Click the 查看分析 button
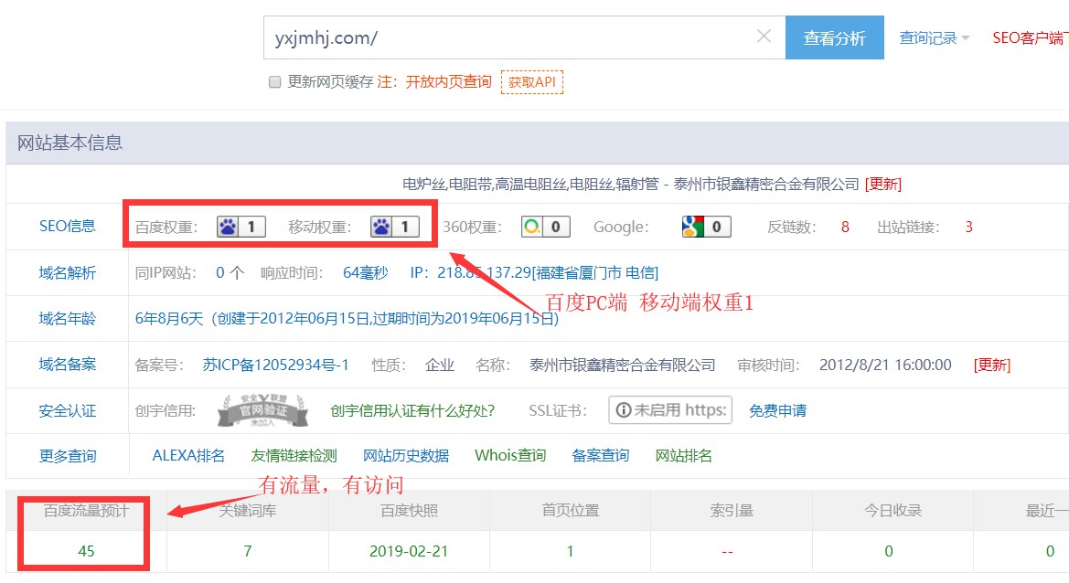 (x=835, y=37)
